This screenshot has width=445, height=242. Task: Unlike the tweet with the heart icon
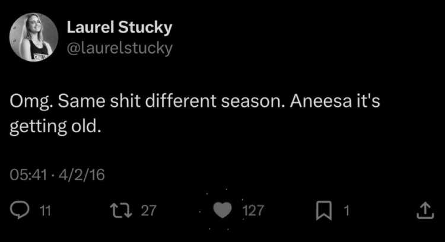point(223,211)
